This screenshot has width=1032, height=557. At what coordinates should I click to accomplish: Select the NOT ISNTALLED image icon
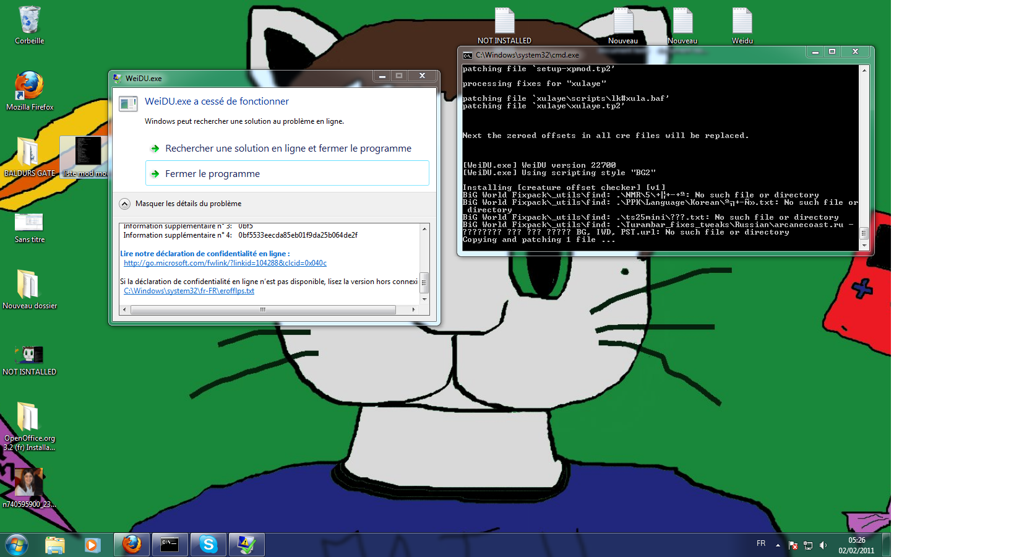(x=29, y=360)
